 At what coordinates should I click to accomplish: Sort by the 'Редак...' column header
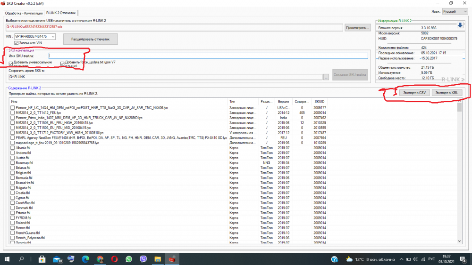(267, 102)
